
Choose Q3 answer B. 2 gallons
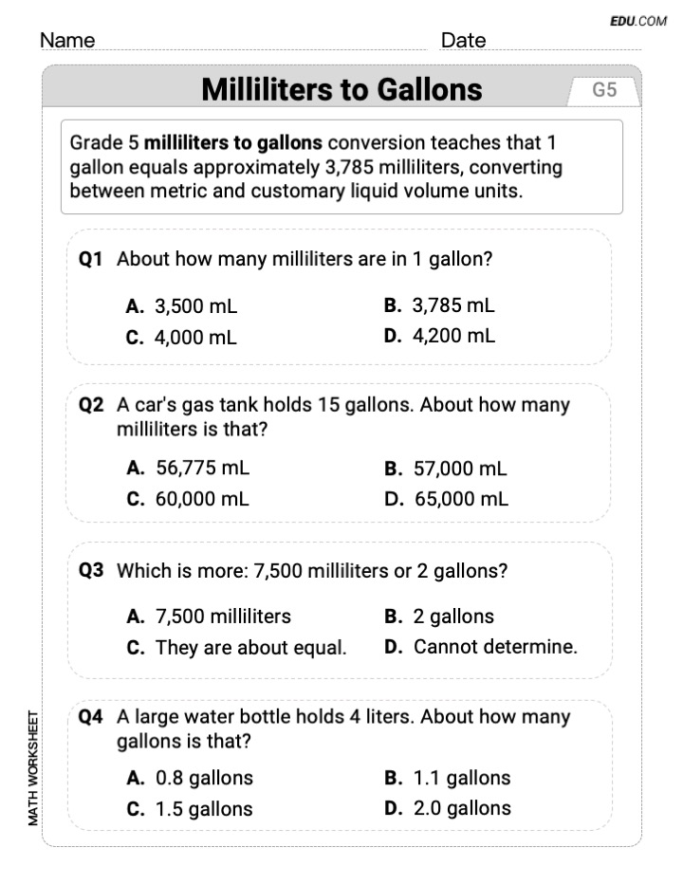point(439,617)
